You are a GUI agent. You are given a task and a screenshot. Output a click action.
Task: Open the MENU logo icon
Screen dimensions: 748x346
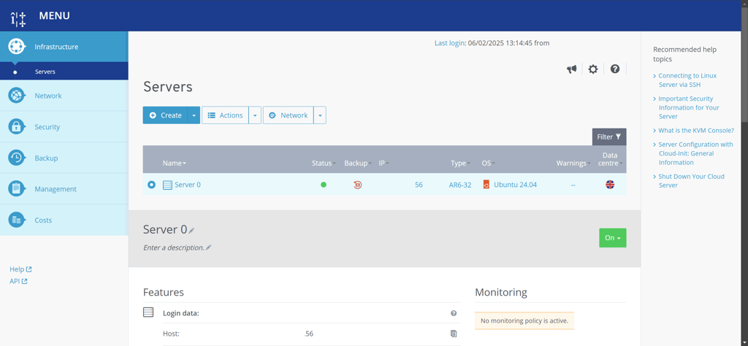[18, 19]
